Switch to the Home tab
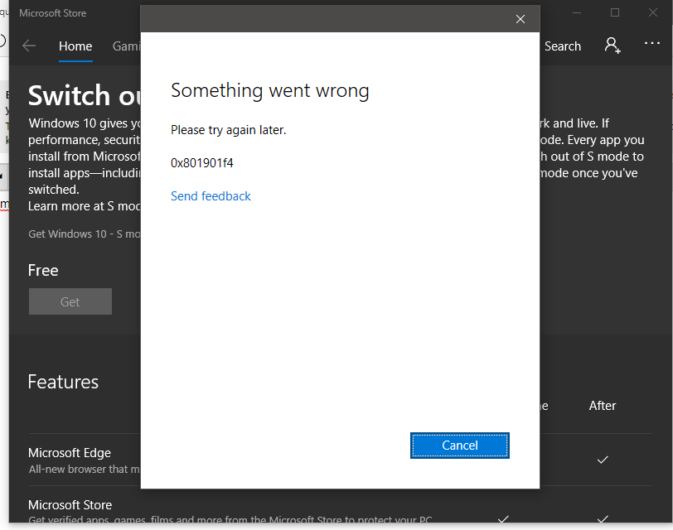Image resolution: width=673 pixels, height=530 pixels. (x=75, y=46)
